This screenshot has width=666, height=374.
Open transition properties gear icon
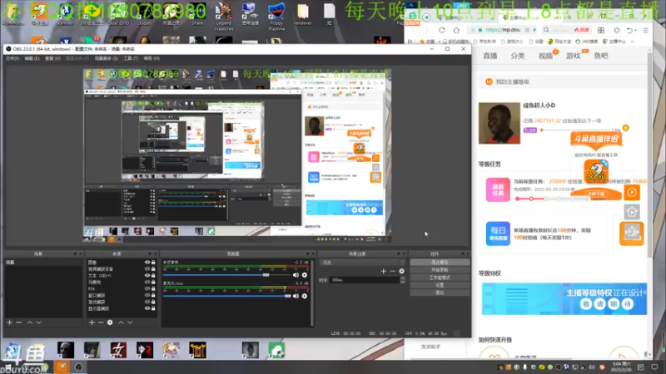coord(402,271)
